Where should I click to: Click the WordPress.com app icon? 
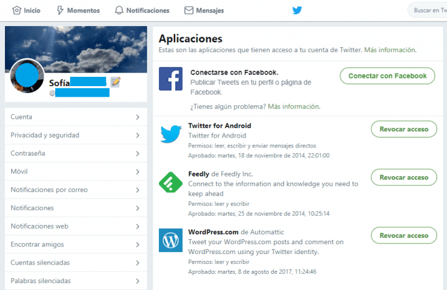(171, 240)
